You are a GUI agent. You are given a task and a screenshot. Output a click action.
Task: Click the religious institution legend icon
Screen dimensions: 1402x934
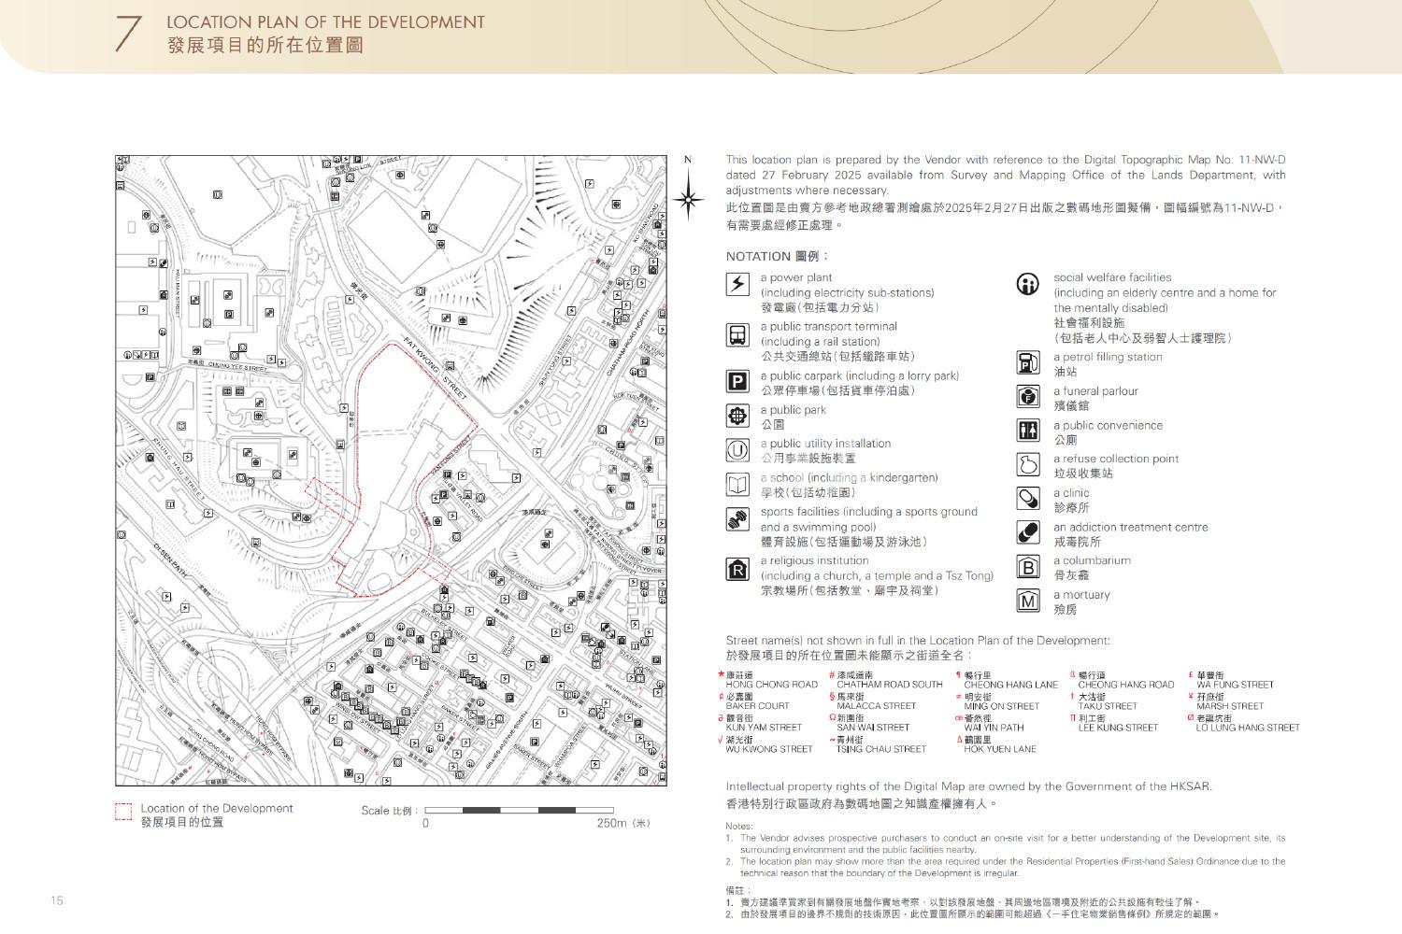(738, 568)
